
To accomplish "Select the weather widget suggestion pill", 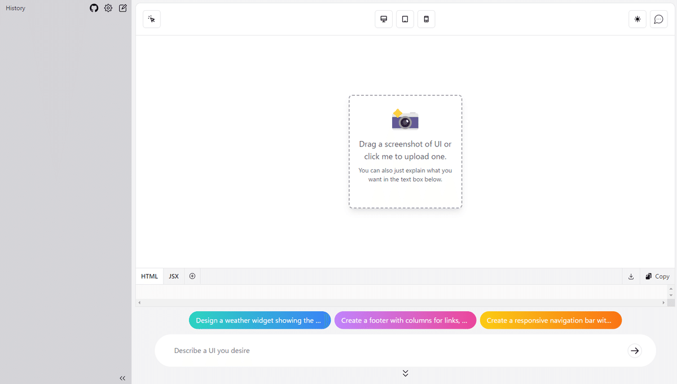I will pyautogui.click(x=260, y=320).
